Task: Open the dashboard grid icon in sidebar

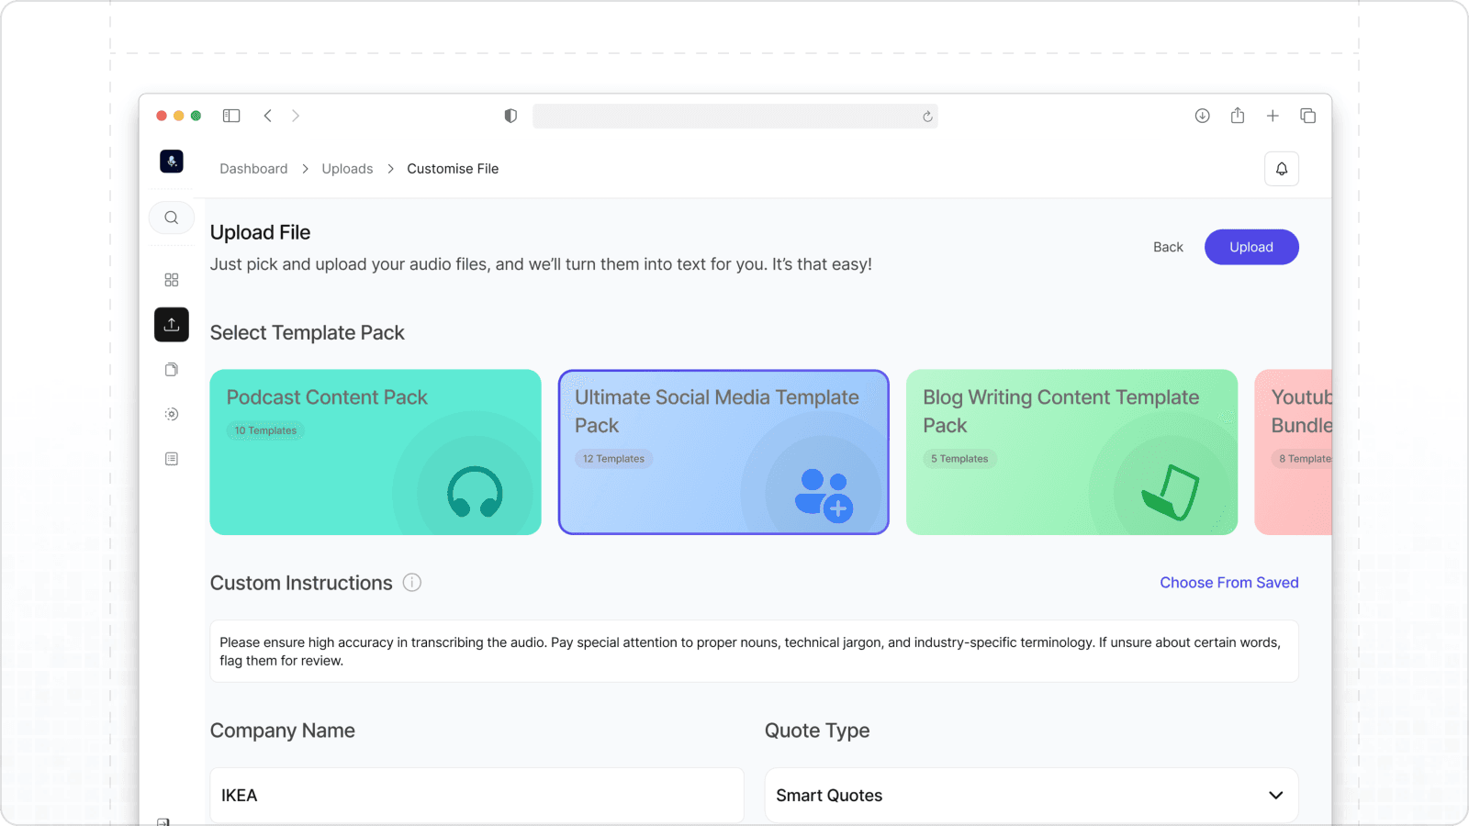Action: [x=172, y=280]
